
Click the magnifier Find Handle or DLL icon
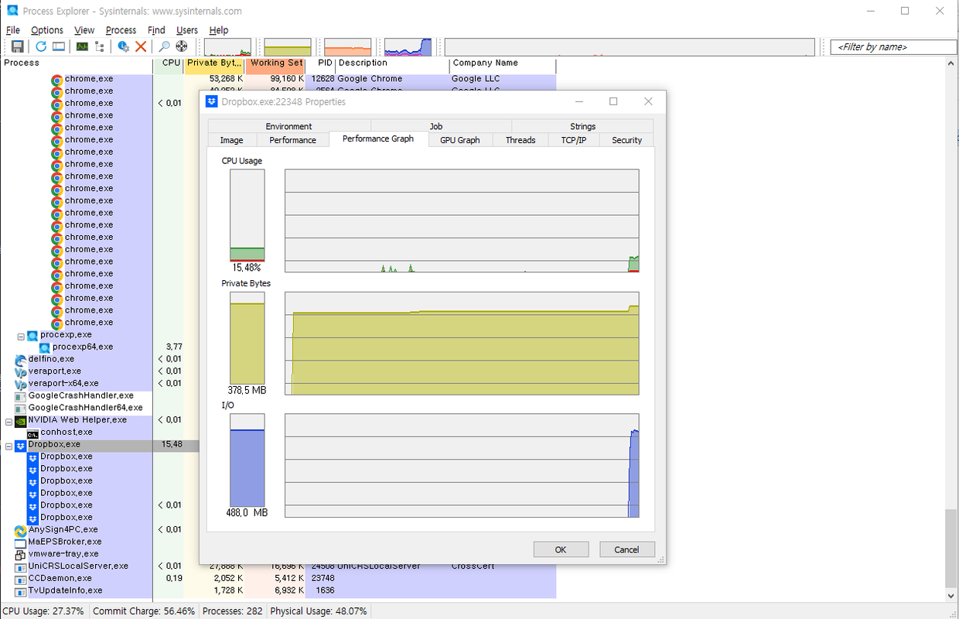point(164,46)
